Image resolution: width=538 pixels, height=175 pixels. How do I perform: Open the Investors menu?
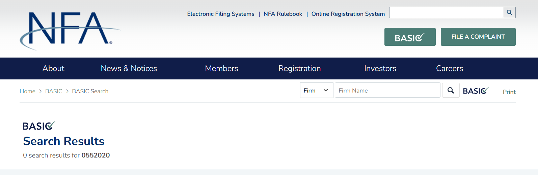tap(380, 68)
